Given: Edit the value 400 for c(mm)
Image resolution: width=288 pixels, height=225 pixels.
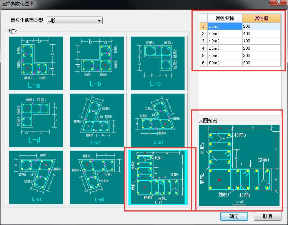Looking at the screenshot, I should click(x=261, y=41).
